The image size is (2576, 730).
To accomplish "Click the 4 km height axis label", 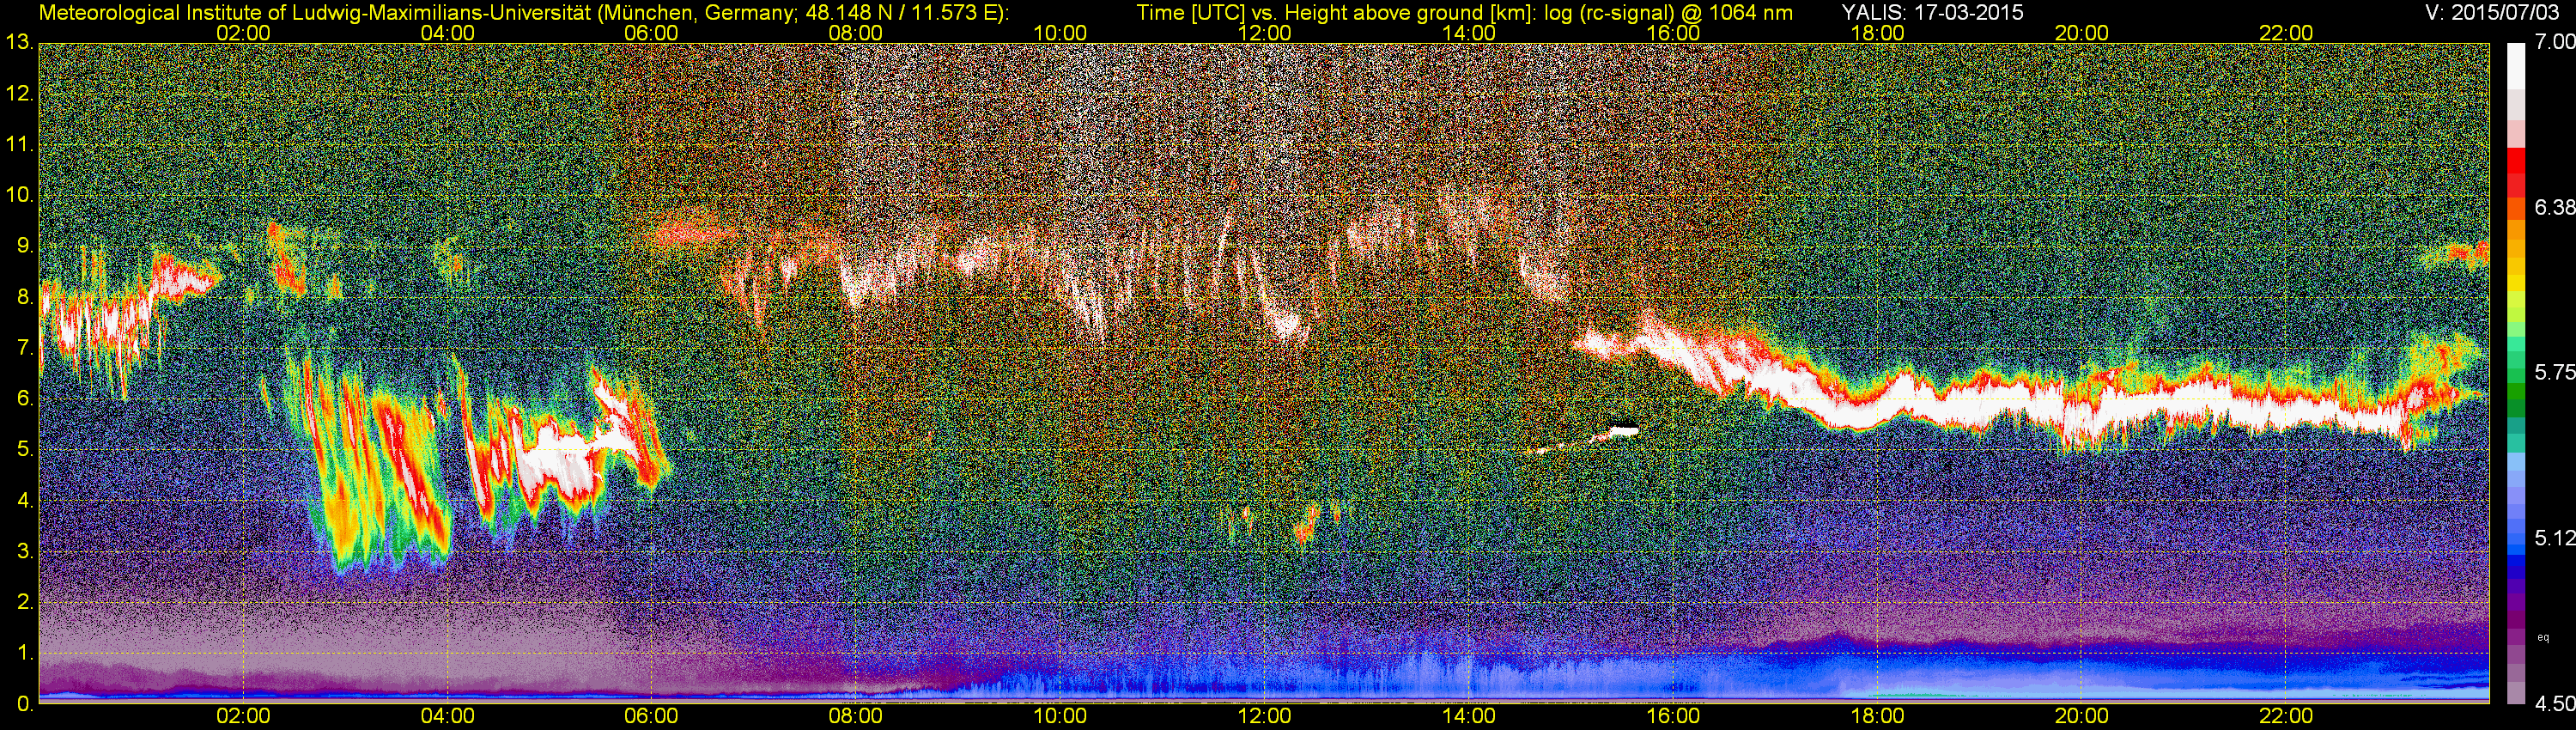I will pos(24,501).
